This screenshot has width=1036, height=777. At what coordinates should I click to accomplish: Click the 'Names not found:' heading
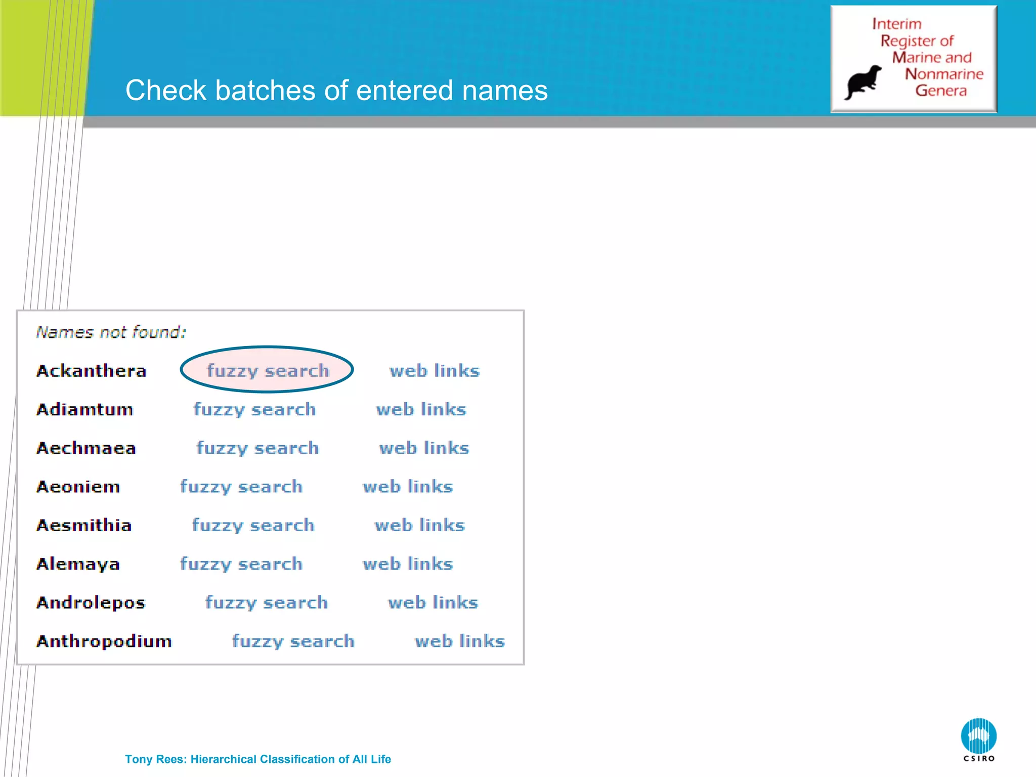click(111, 332)
